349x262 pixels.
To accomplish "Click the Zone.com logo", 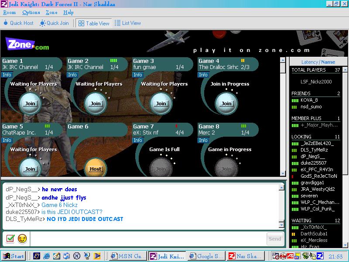I will point(27,44).
